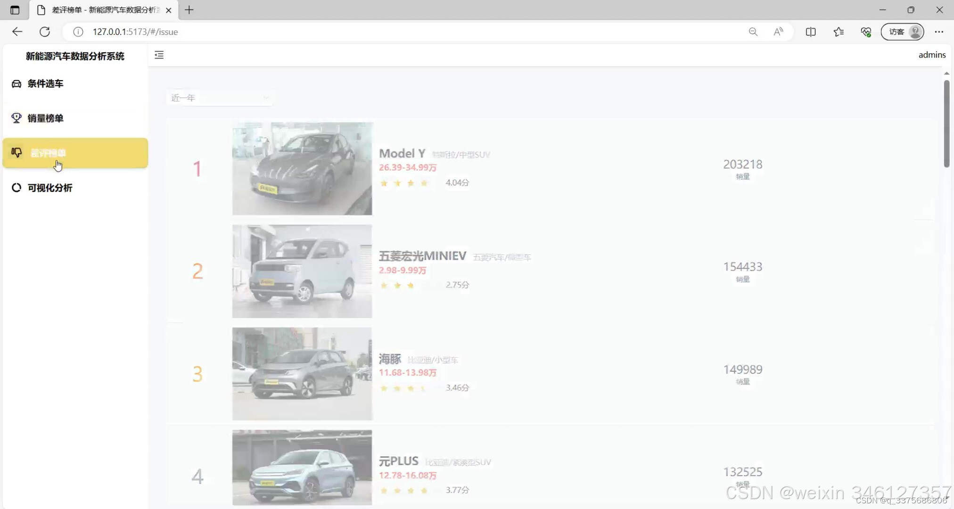Click the 海豚 car thumbnail image
This screenshot has width=954, height=509.
pos(302,374)
